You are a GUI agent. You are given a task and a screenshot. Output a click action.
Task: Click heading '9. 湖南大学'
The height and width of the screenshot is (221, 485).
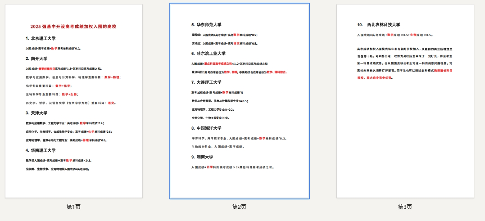point(202,157)
